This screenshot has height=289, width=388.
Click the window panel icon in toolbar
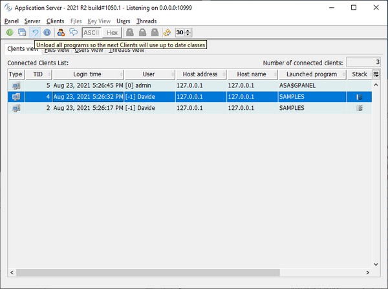tap(22, 32)
